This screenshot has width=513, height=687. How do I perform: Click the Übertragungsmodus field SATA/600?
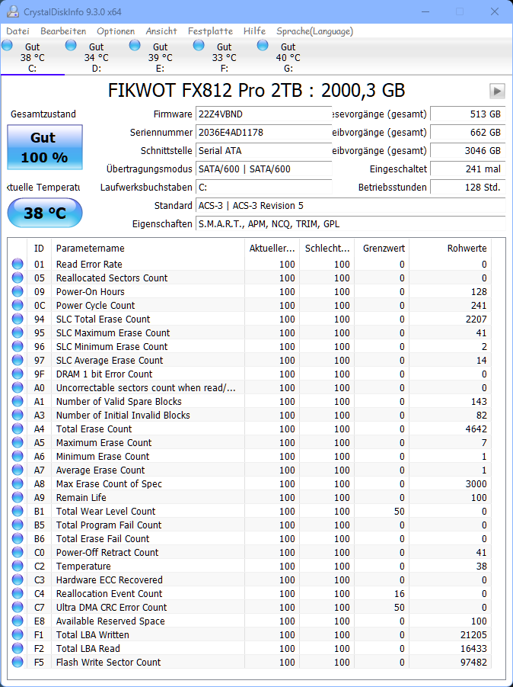click(263, 169)
